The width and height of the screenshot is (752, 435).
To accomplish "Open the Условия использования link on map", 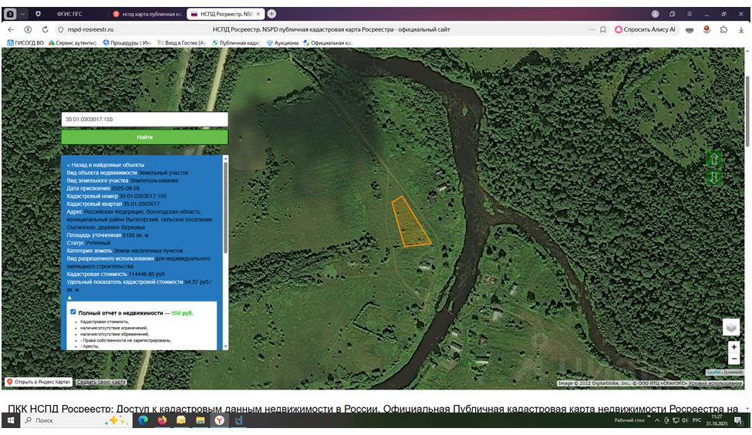I will [x=715, y=383].
